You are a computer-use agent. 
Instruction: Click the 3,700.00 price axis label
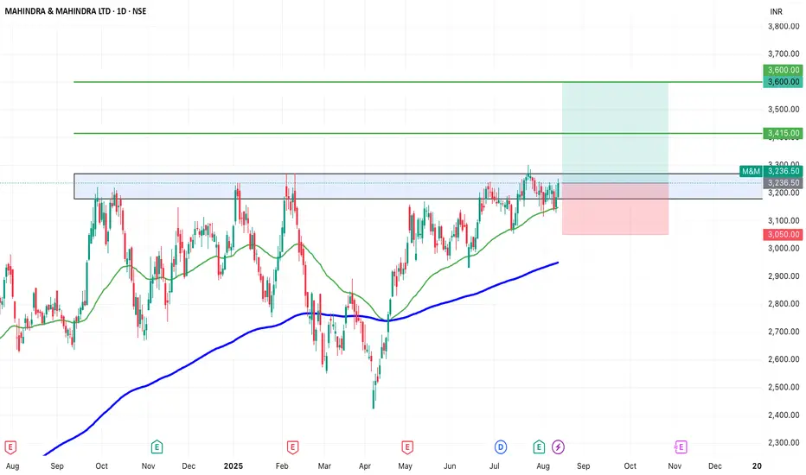coord(784,54)
